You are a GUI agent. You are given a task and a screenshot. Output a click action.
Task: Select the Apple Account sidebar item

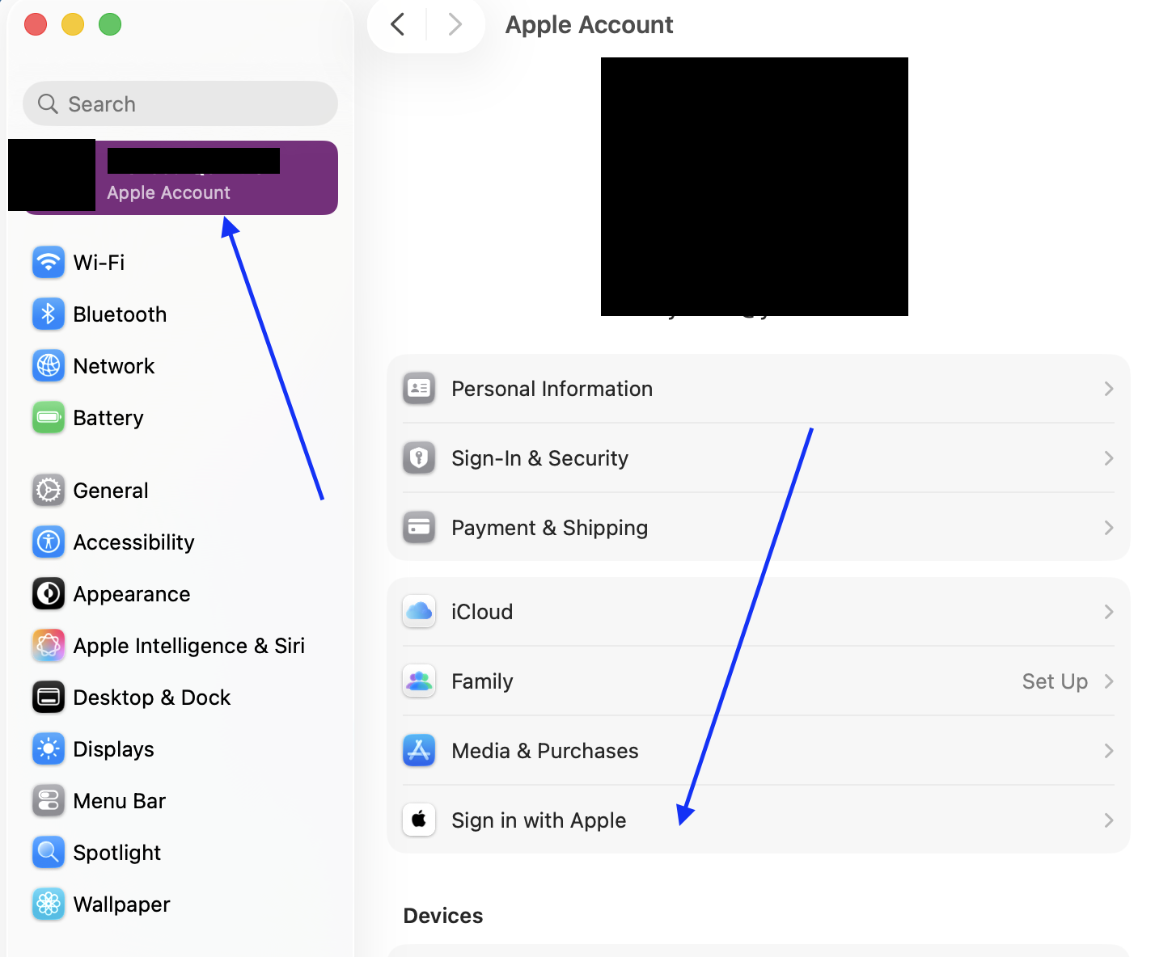click(x=180, y=178)
